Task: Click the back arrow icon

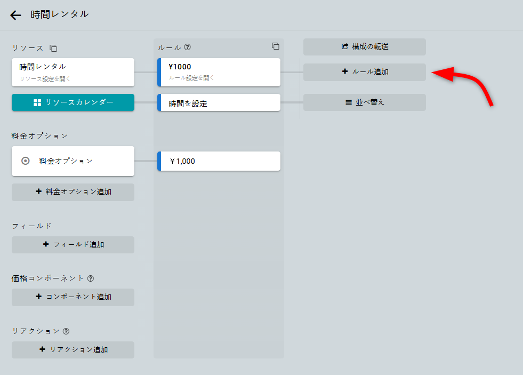Action: (15, 15)
